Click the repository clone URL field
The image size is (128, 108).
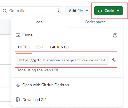(62, 60)
